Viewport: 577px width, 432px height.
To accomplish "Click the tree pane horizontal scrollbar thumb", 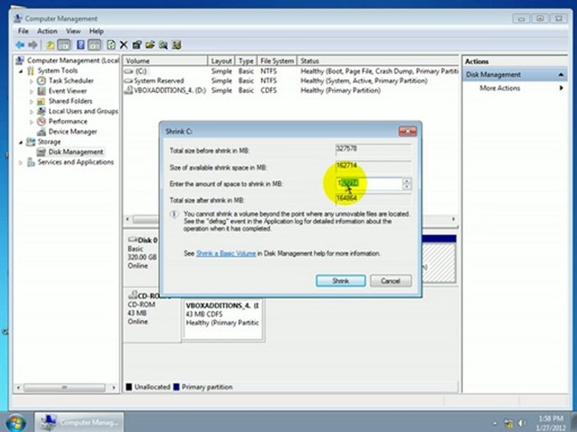I will (64, 388).
